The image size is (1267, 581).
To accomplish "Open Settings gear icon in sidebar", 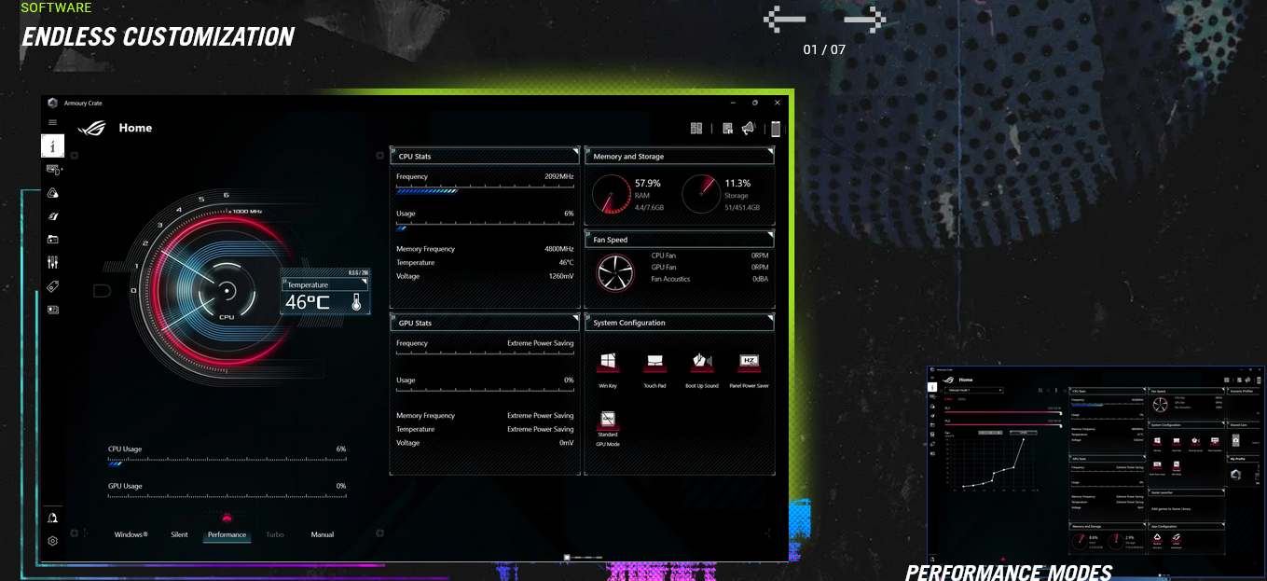I will (53, 541).
